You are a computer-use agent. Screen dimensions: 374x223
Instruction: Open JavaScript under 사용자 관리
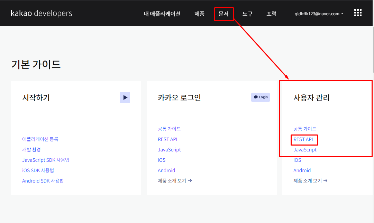[x=305, y=150]
